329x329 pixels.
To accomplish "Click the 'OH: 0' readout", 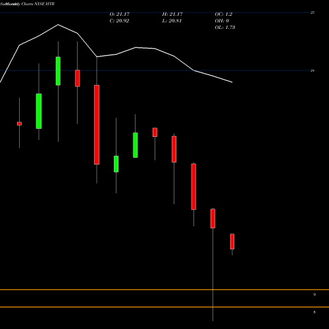I will [x=222, y=21].
